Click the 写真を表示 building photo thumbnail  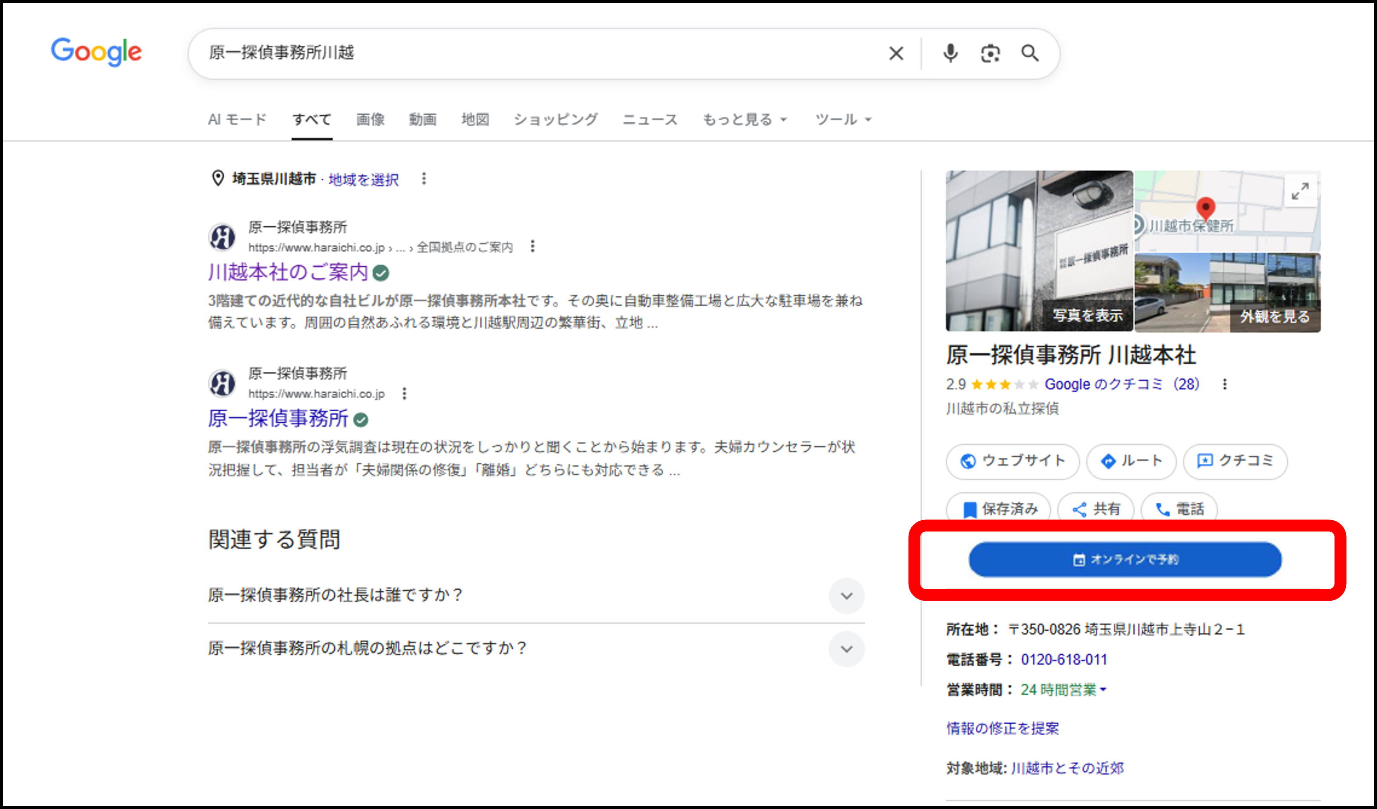coord(1039,251)
